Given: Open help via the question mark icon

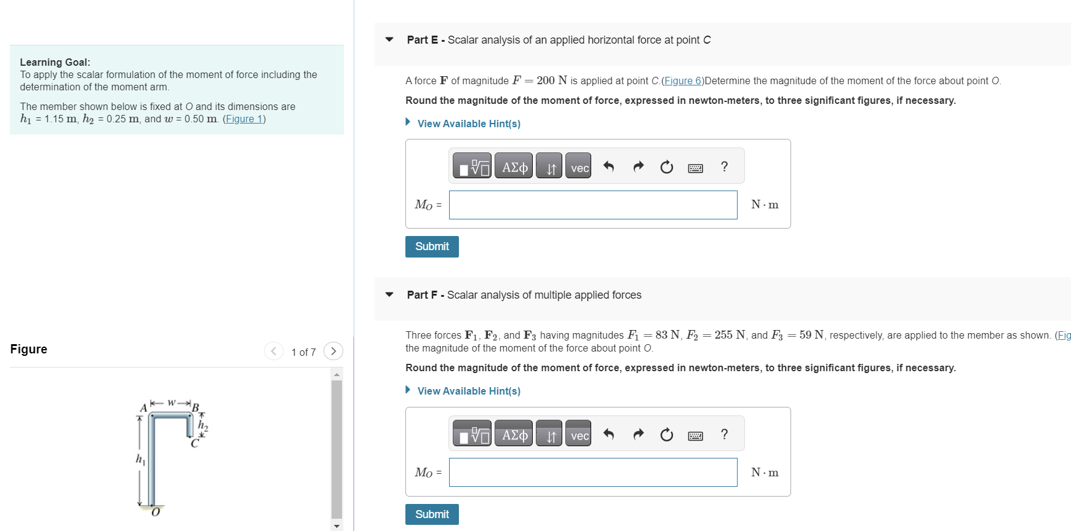Looking at the screenshot, I should 724,167.
